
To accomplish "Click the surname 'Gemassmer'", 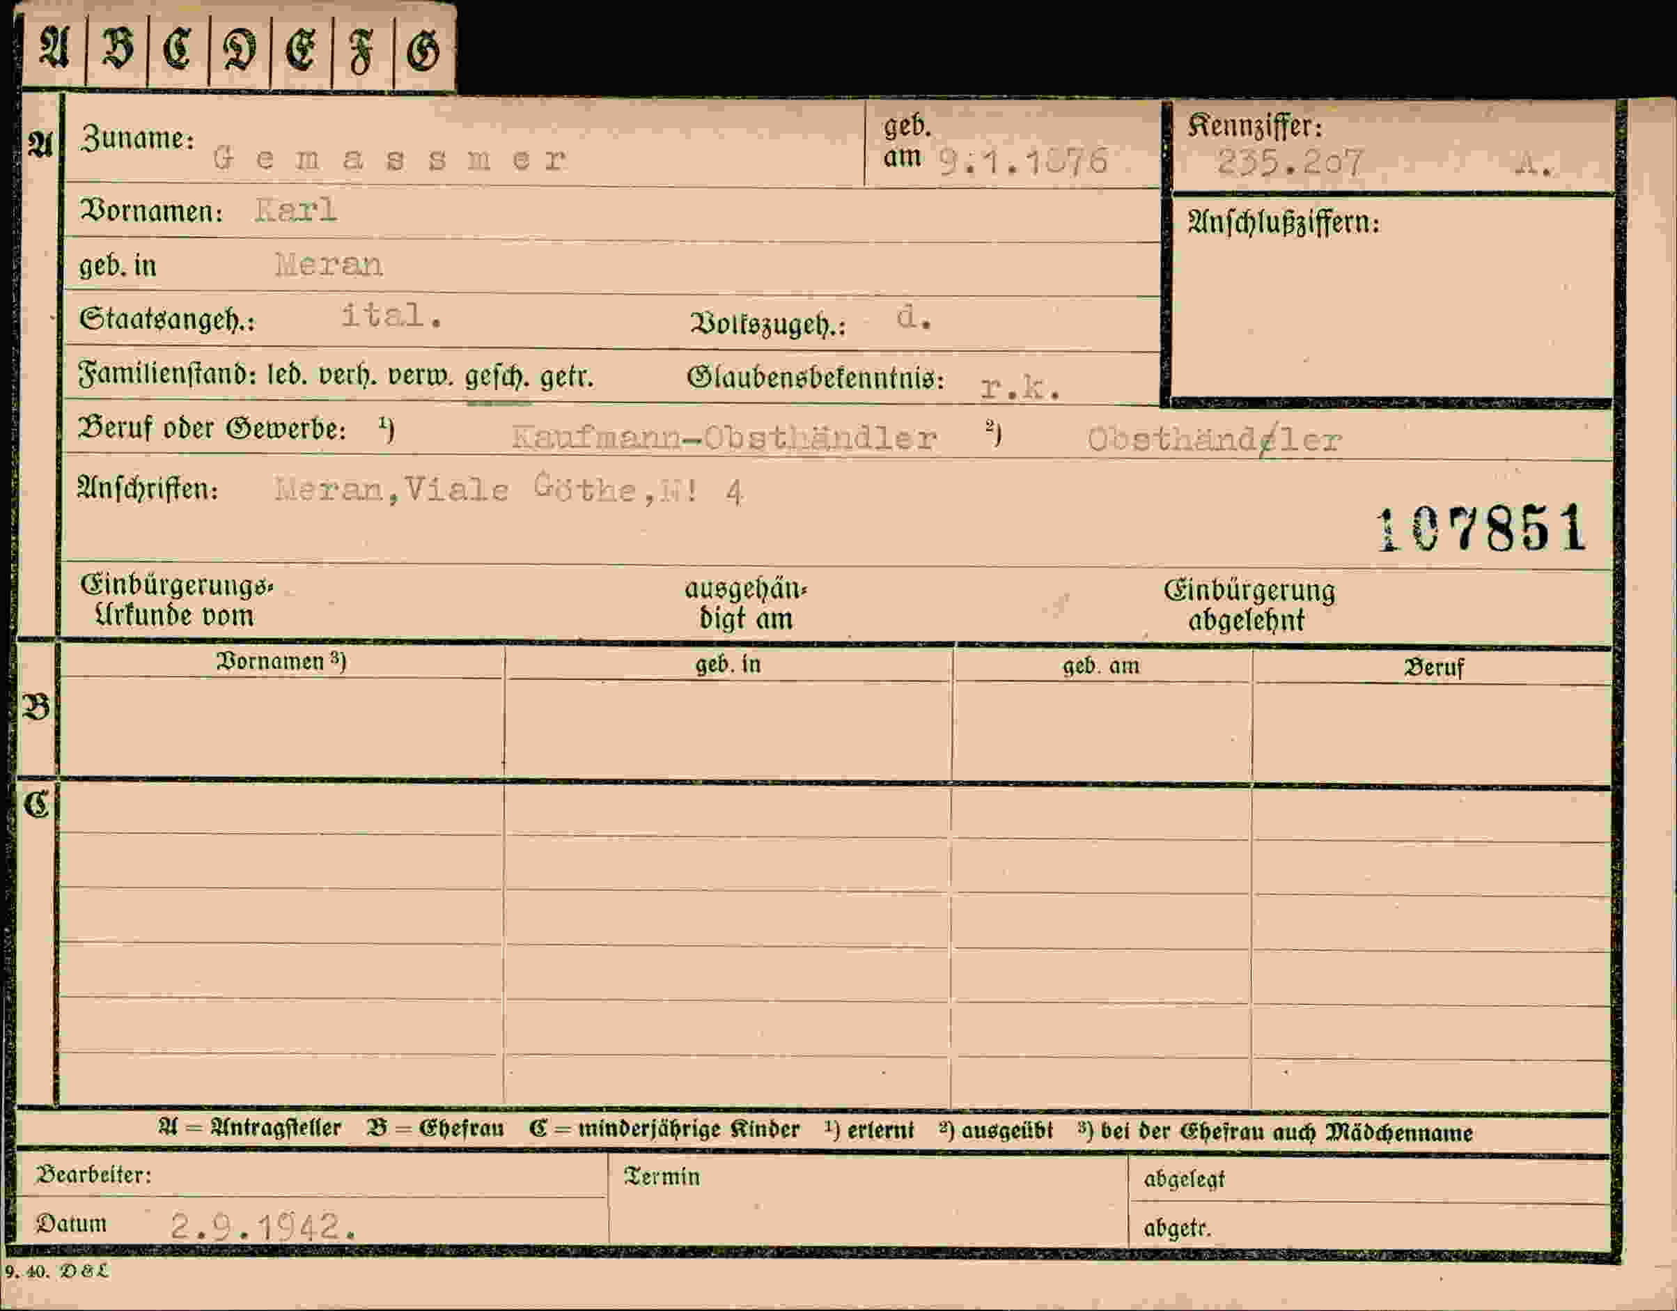I will tap(389, 159).
